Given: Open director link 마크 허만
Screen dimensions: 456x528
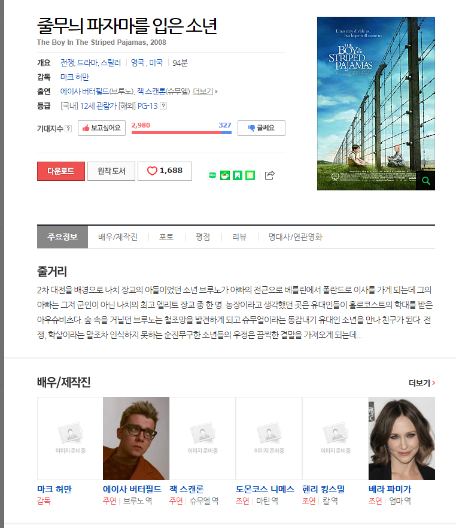Looking at the screenshot, I should [75, 77].
